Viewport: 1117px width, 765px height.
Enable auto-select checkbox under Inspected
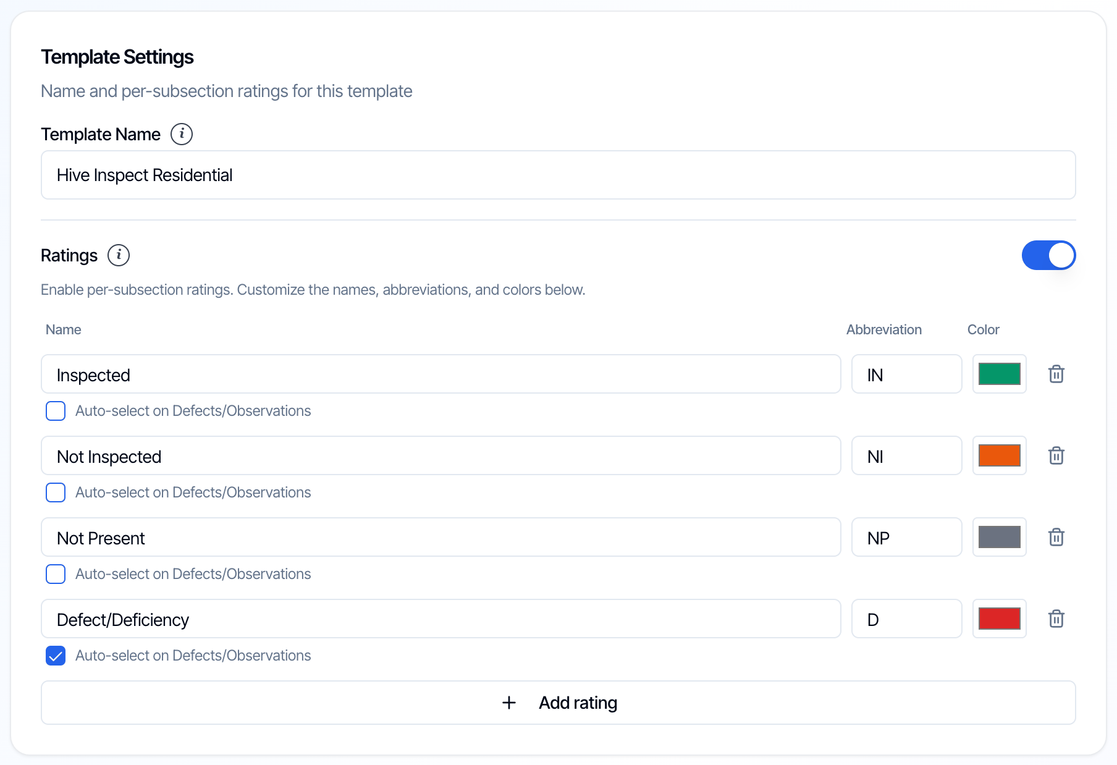[56, 411]
